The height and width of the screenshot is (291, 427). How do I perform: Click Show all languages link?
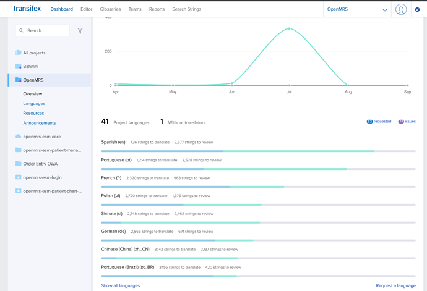pos(121,285)
